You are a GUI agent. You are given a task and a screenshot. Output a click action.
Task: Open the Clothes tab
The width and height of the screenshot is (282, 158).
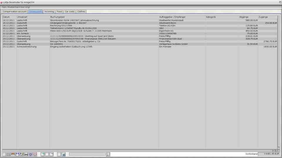81,12
